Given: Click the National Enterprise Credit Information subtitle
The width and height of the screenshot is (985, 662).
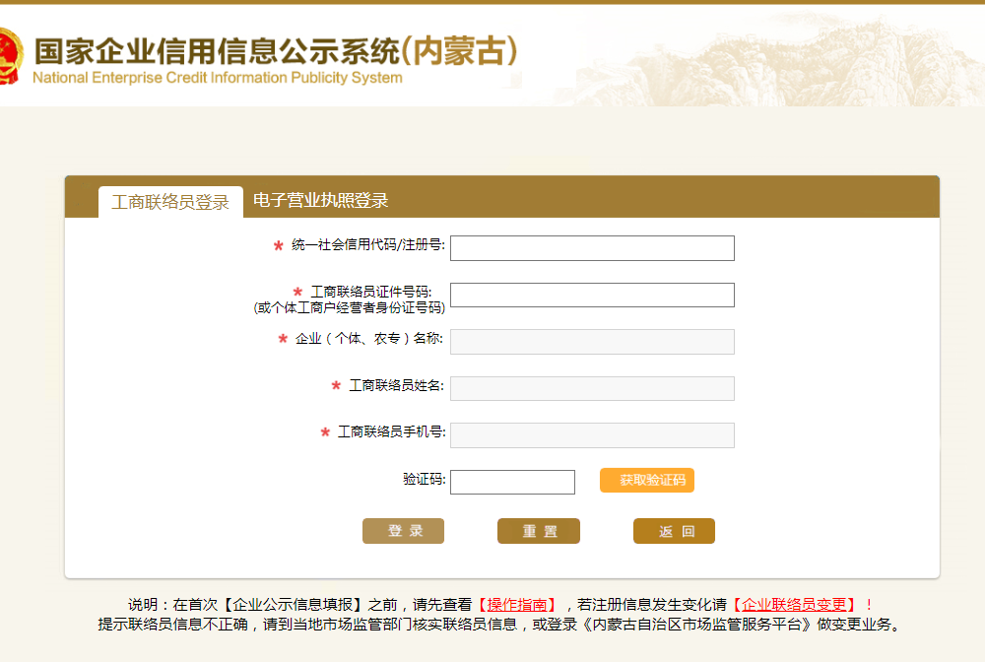Looking at the screenshot, I should click(x=218, y=78).
